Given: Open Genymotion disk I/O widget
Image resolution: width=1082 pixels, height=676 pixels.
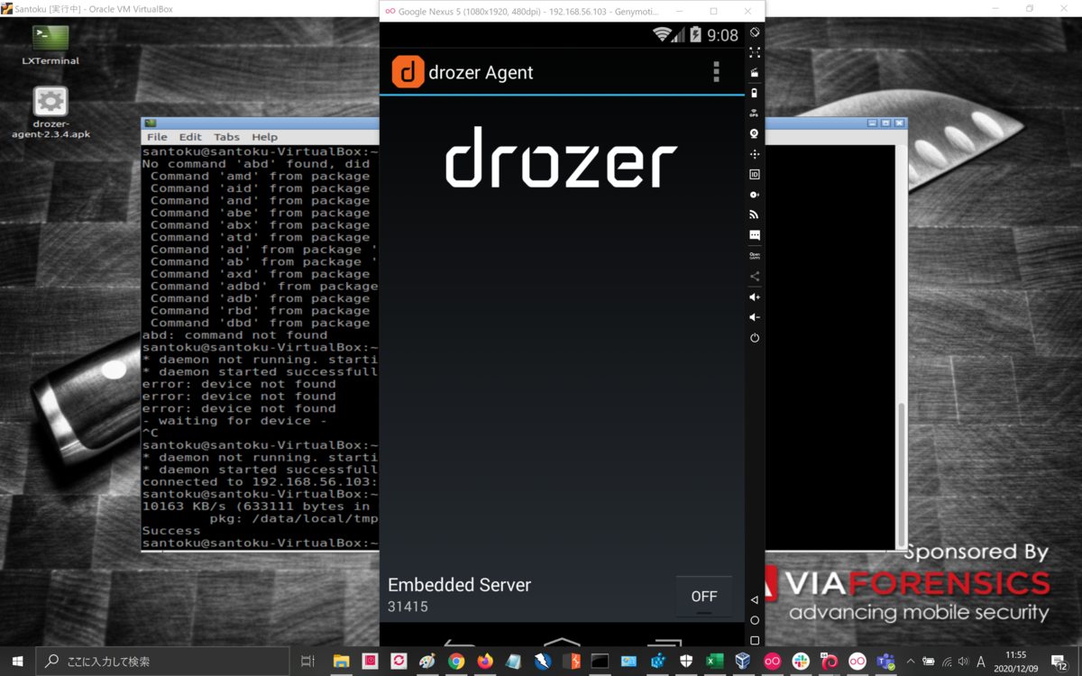Looking at the screenshot, I should click(755, 195).
